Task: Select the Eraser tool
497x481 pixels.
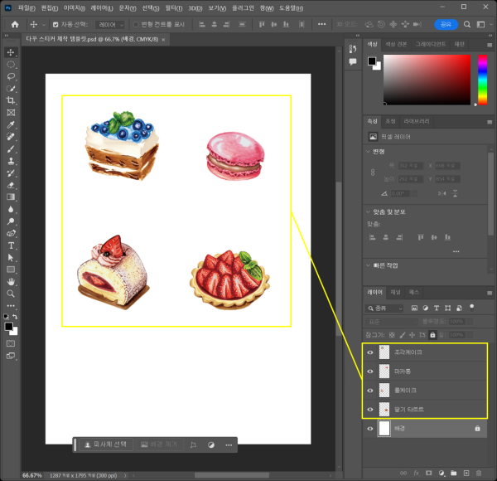Action: [x=11, y=185]
